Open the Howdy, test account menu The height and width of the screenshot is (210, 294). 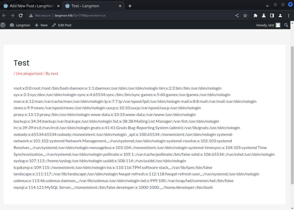(x=268, y=25)
